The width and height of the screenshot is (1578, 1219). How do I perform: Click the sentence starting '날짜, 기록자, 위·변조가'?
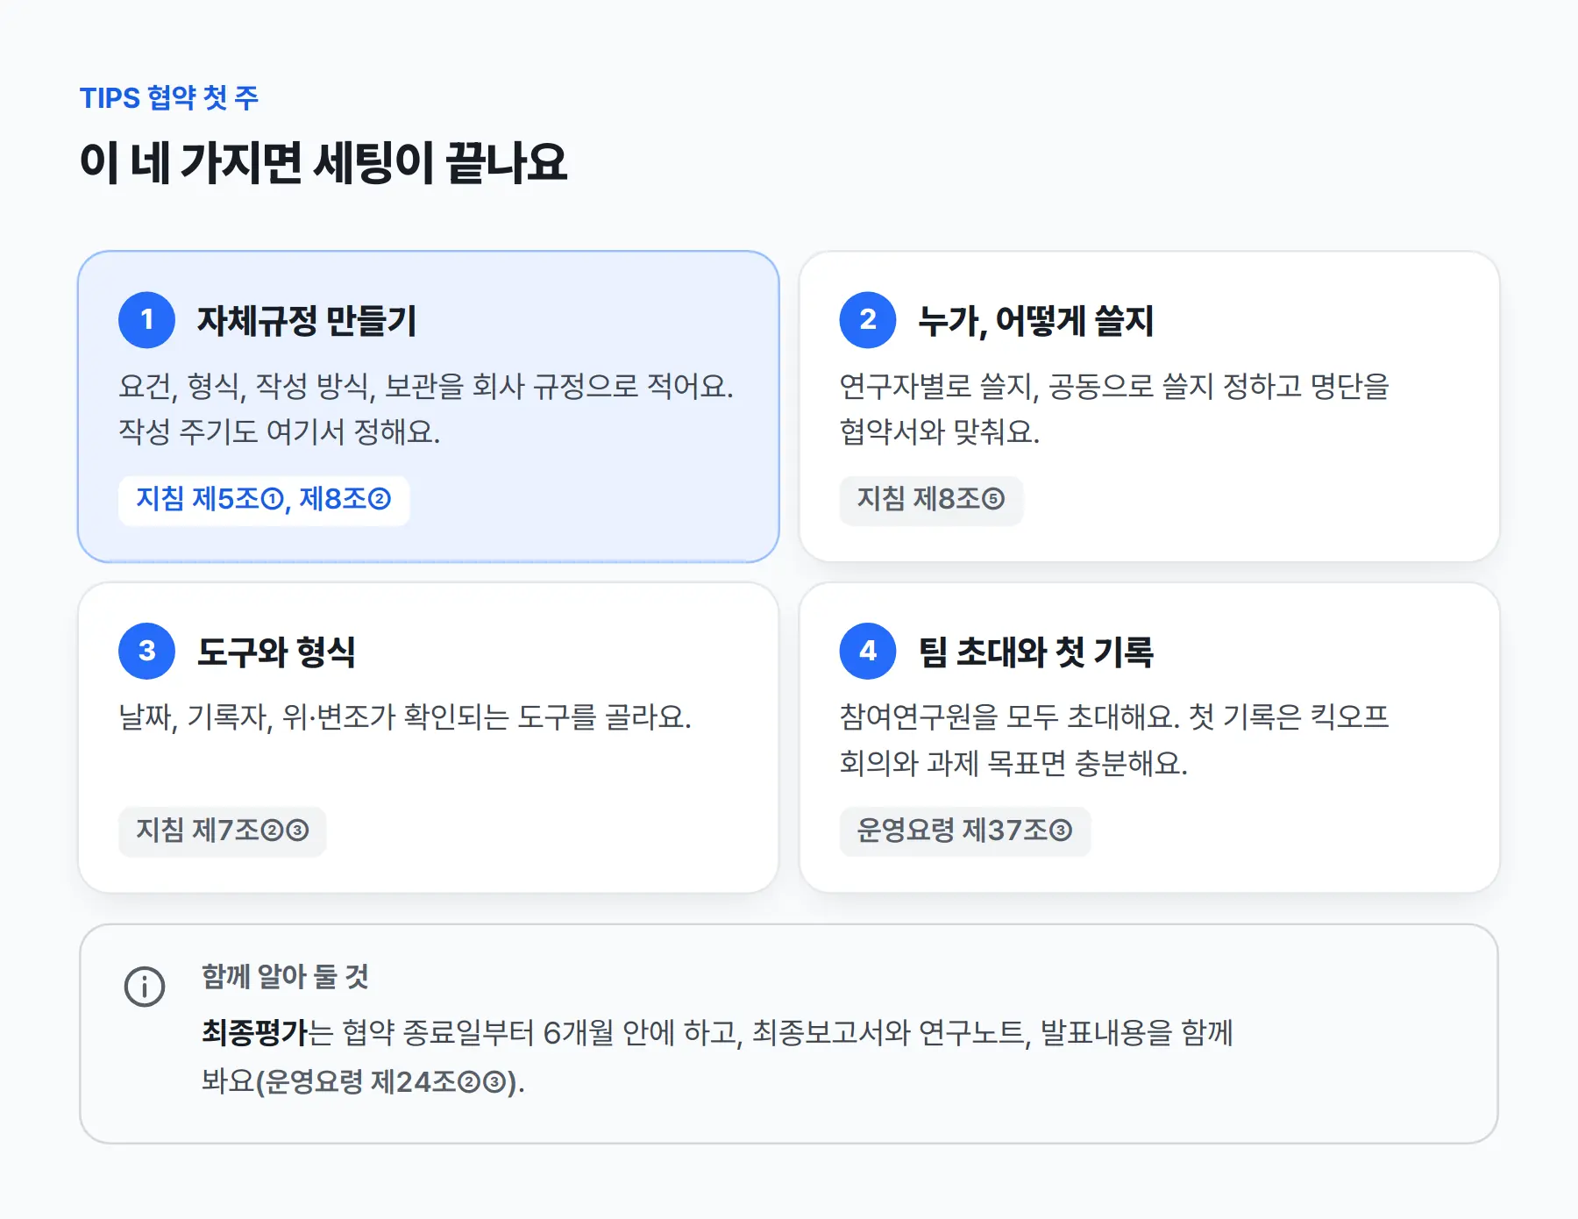tap(405, 717)
